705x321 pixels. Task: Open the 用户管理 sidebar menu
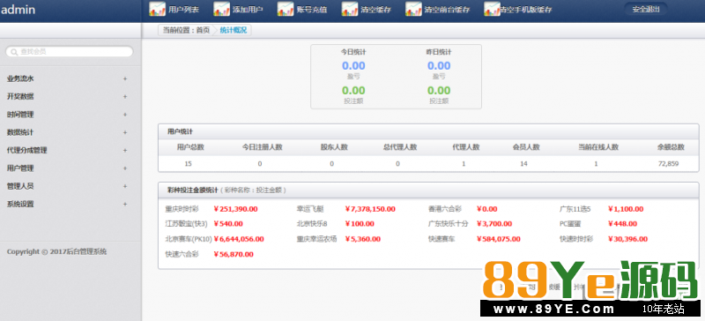(20, 168)
